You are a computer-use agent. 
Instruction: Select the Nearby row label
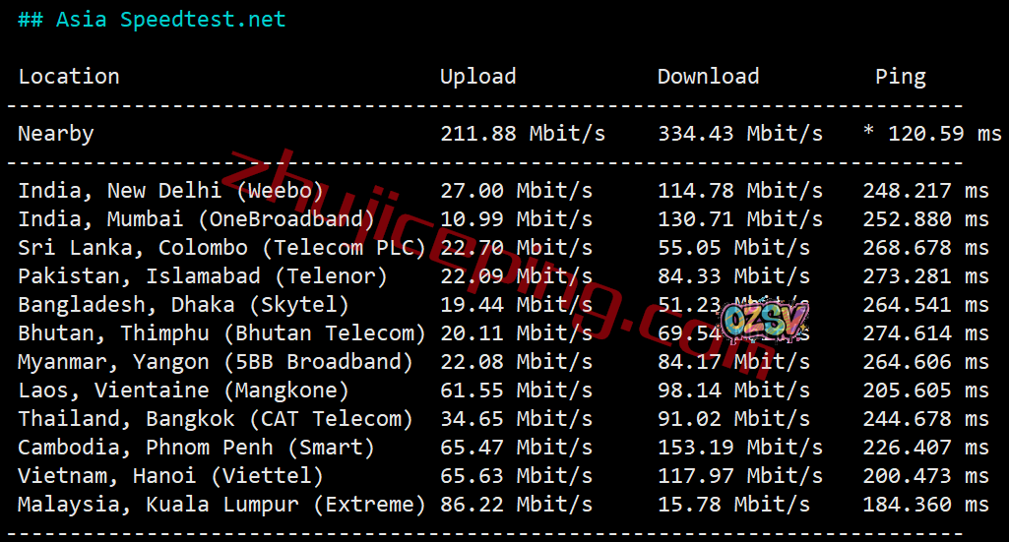pos(56,134)
